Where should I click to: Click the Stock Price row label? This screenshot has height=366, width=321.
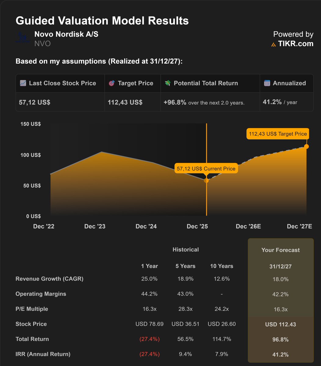[x=31, y=324]
